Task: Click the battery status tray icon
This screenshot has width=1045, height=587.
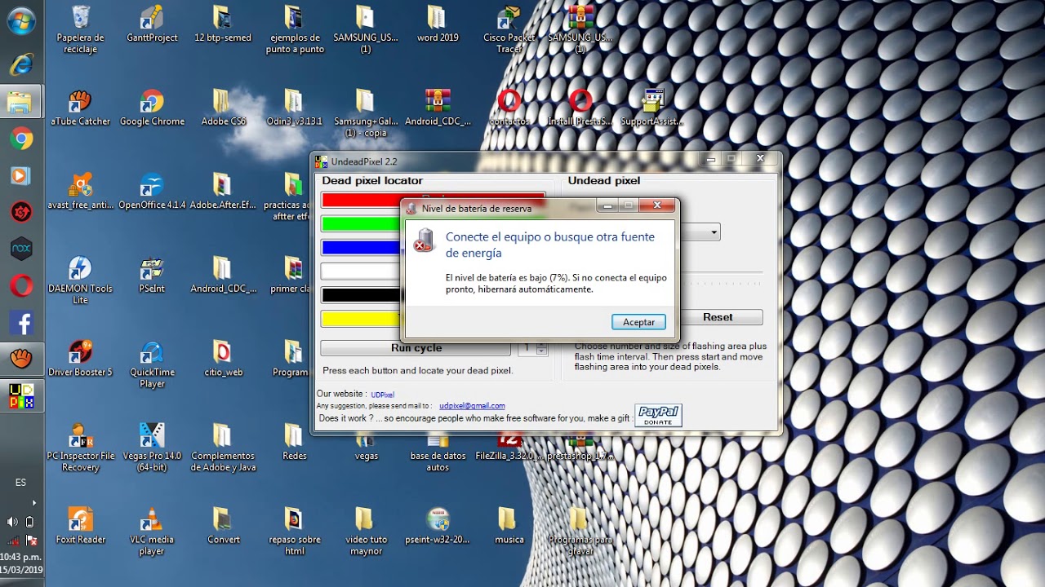Action: coord(30,522)
